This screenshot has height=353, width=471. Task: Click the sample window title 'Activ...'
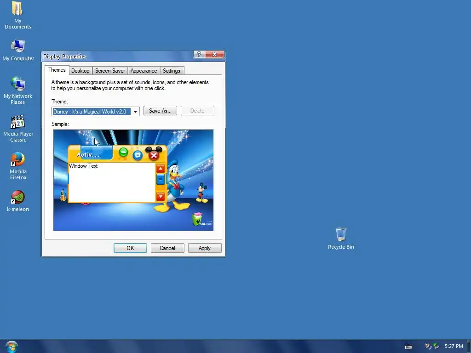88,155
